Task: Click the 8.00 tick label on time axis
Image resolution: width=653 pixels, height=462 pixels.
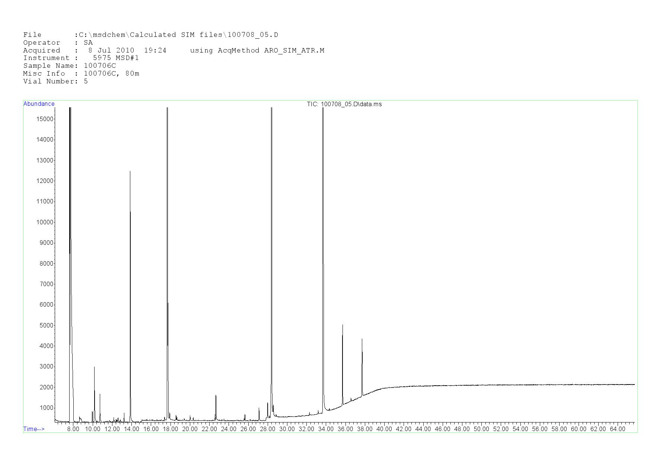Action: click(73, 429)
